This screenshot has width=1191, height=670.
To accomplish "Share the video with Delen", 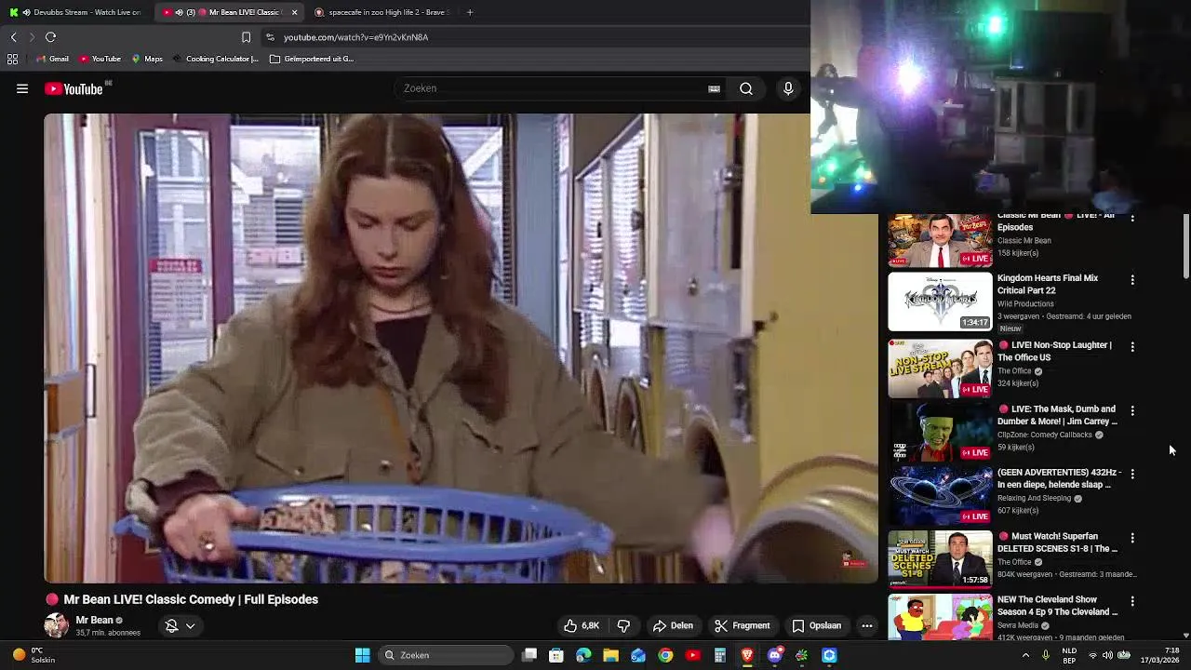I will [673, 625].
